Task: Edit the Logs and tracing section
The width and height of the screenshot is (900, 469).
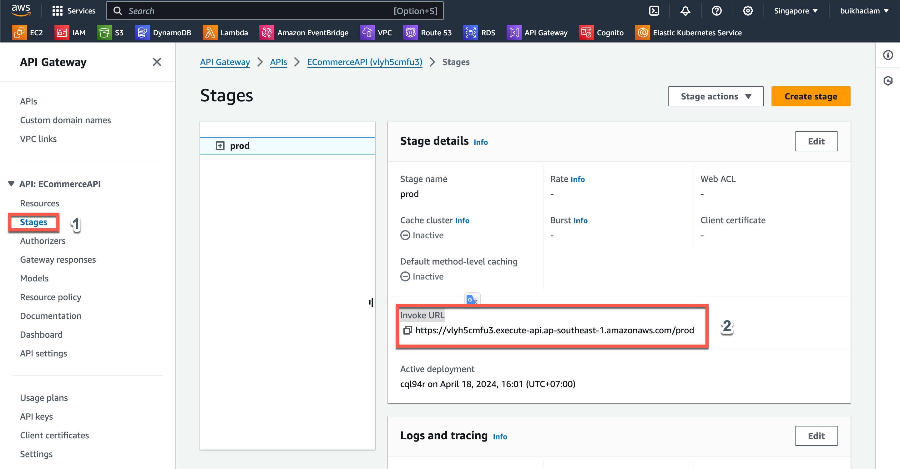Action: [x=816, y=436]
